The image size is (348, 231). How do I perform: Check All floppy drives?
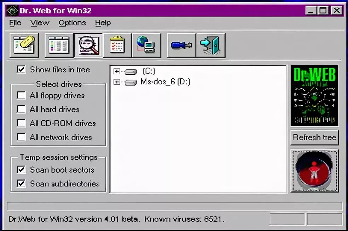[21, 95]
